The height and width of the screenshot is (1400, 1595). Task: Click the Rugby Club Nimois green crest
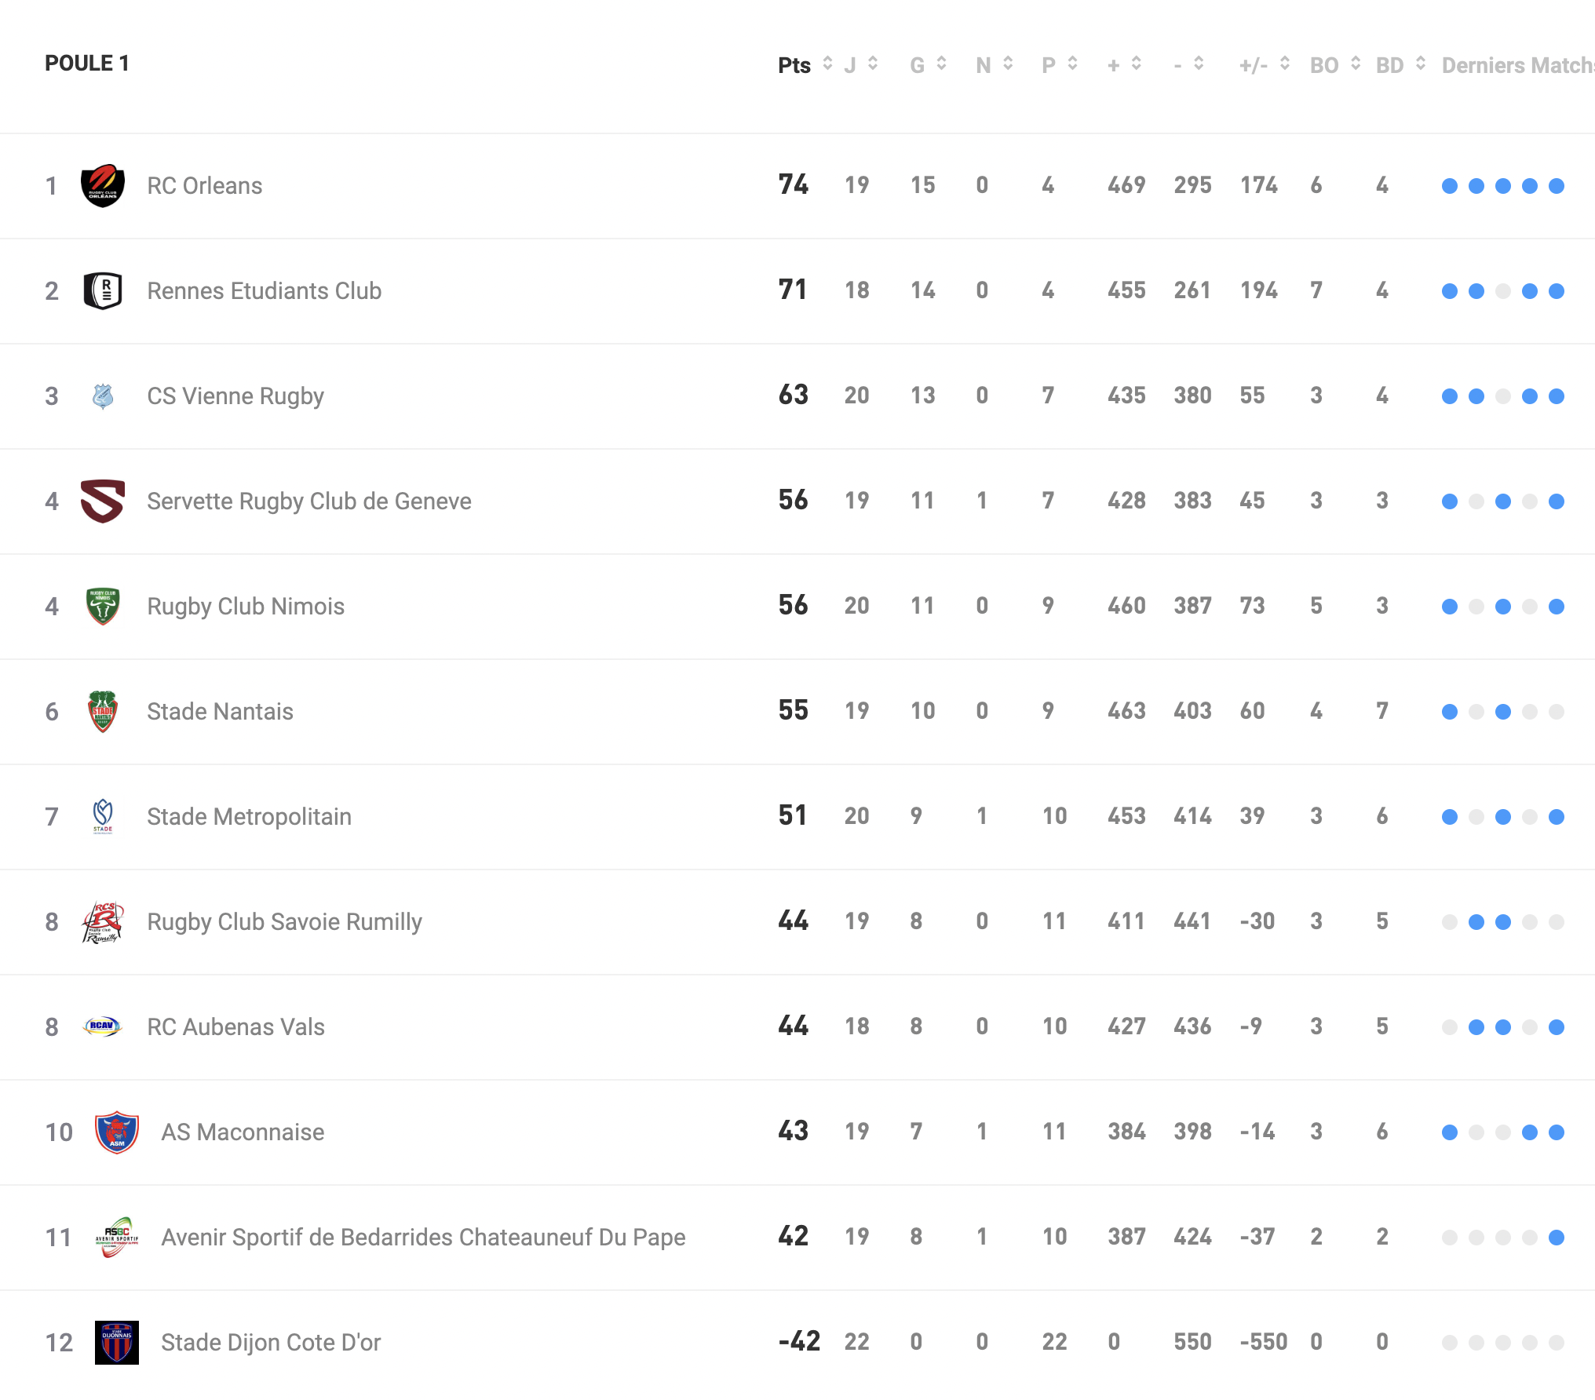coord(103,607)
